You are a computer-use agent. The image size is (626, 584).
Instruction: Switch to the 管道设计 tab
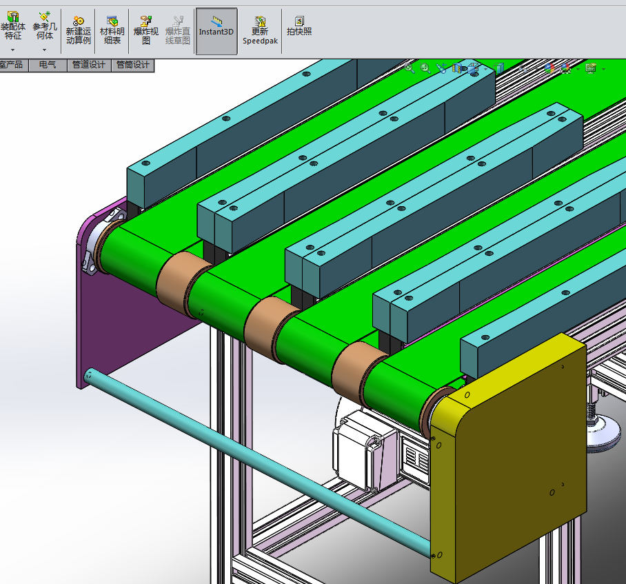tap(89, 65)
